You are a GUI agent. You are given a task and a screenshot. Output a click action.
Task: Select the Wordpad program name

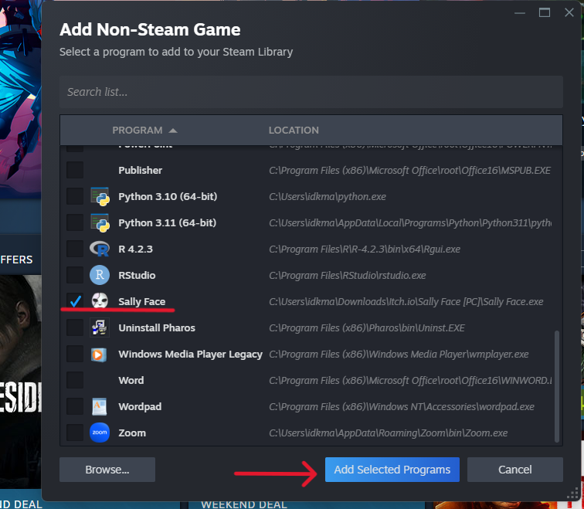(x=140, y=406)
